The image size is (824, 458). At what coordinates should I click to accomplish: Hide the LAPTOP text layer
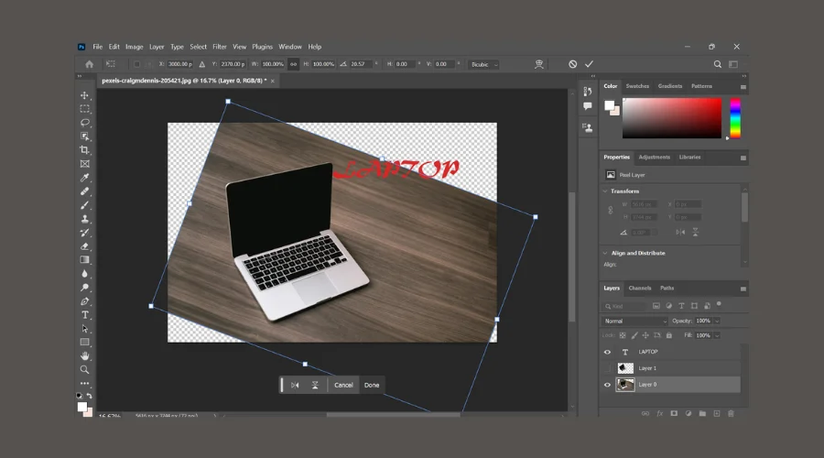point(608,353)
